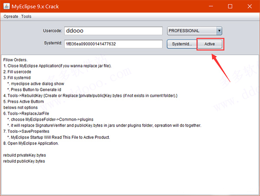Click line '1. Close MyEclipse Application'
The height and width of the screenshot is (196, 260).
tap(57, 66)
